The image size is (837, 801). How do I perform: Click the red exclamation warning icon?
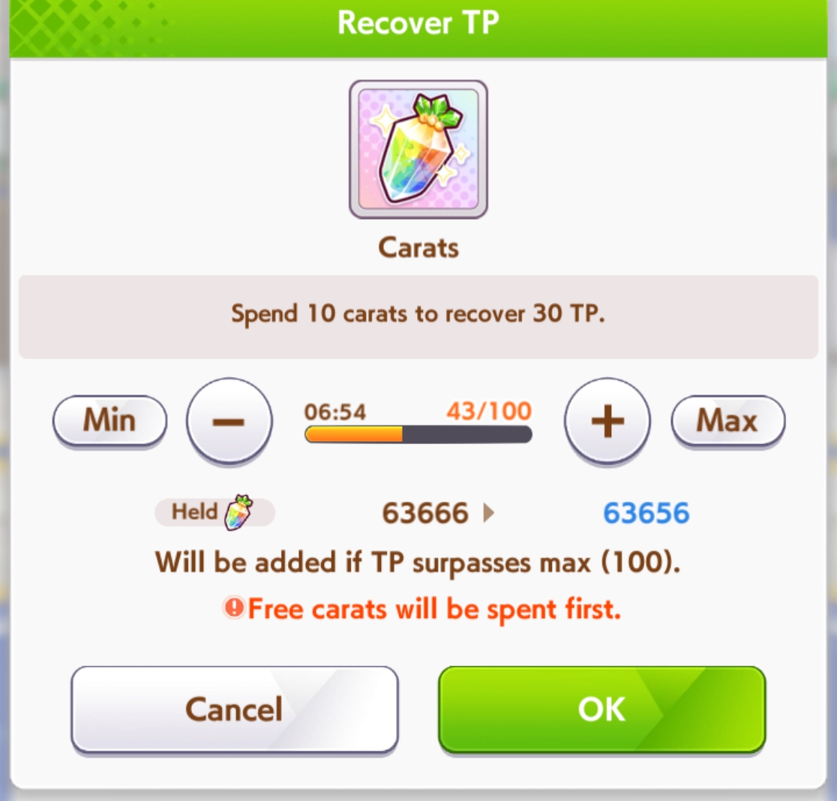pyautogui.click(x=234, y=607)
